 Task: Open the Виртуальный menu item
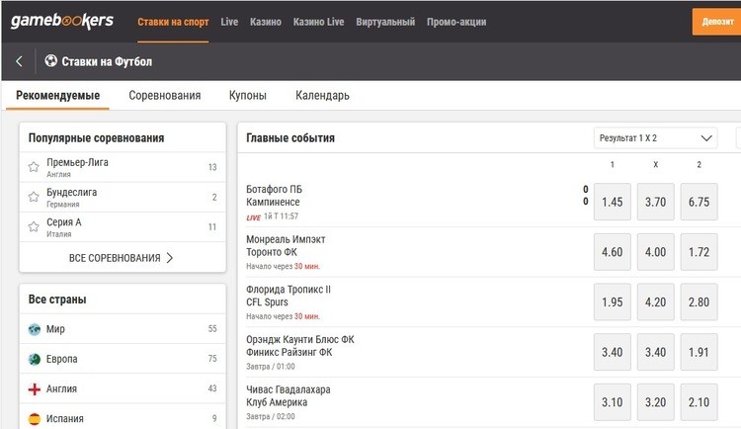(385, 22)
